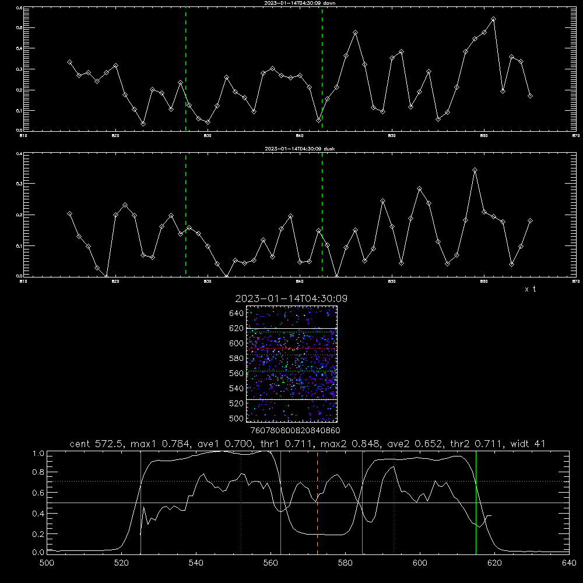Click the right green dashed line in dusk plot
The height and width of the screenshot is (583, 583).
click(322, 215)
